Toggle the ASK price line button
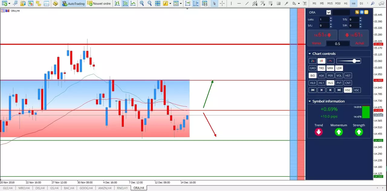 321,76
